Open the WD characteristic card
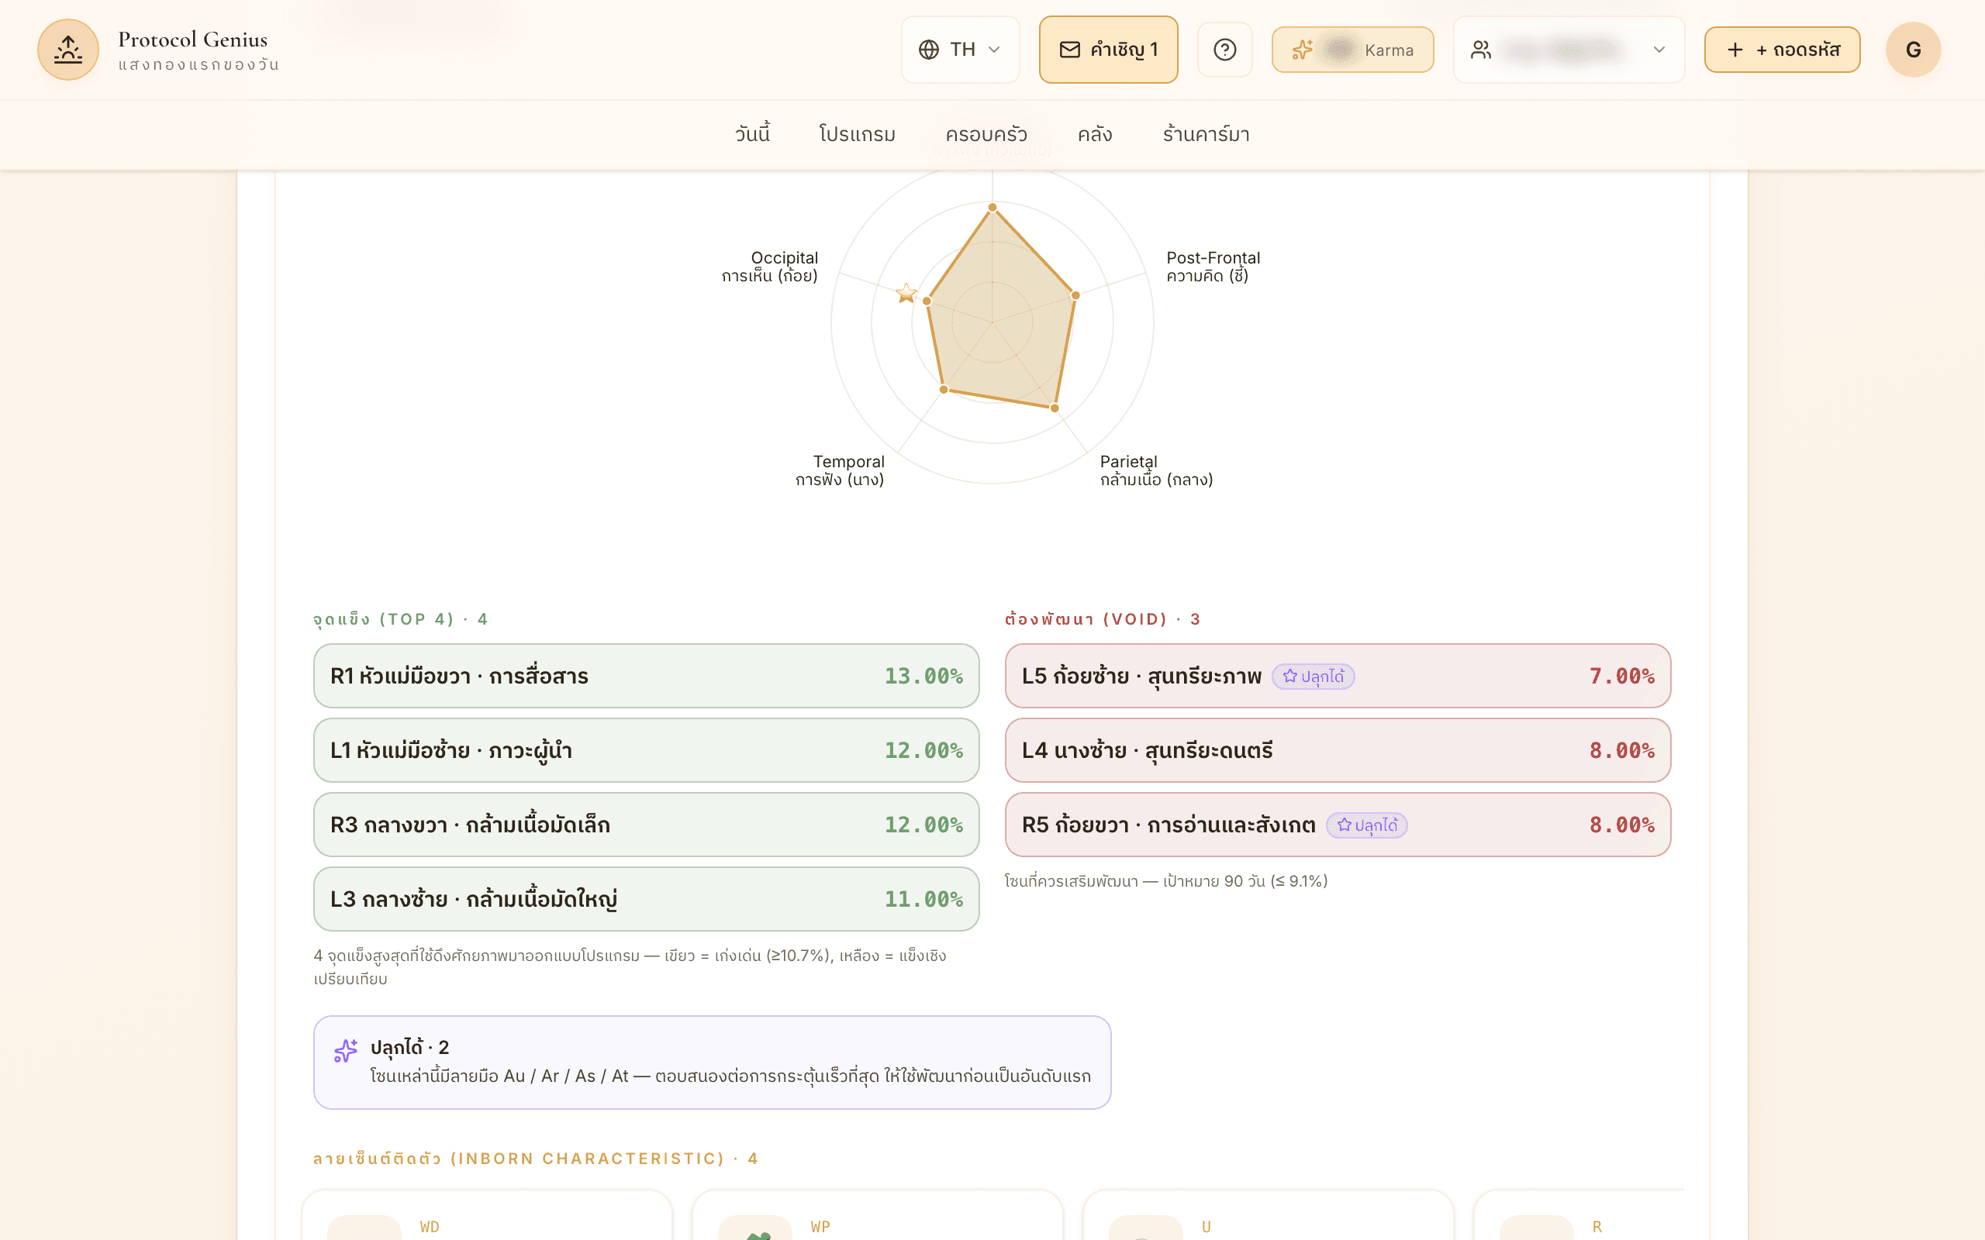The height and width of the screenshot is (1240, 1985). [487, 1216]
